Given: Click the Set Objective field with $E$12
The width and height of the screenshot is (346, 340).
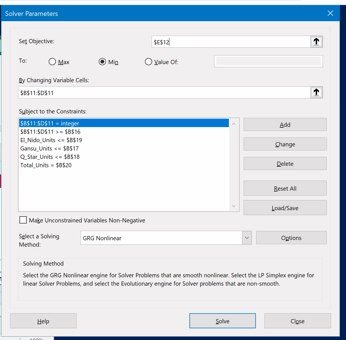Looking at the screenshot, I should coord(231,42).
